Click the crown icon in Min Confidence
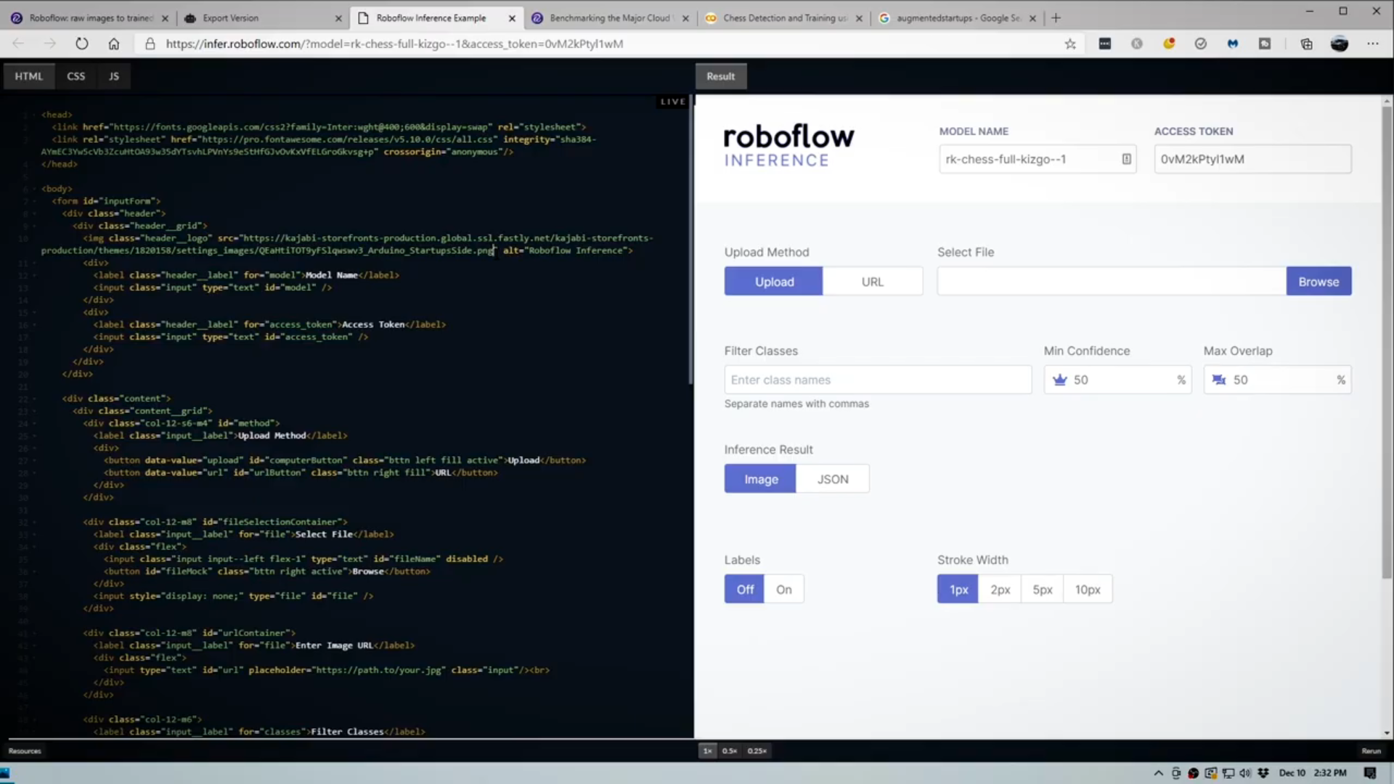 tap(1060, 380)
